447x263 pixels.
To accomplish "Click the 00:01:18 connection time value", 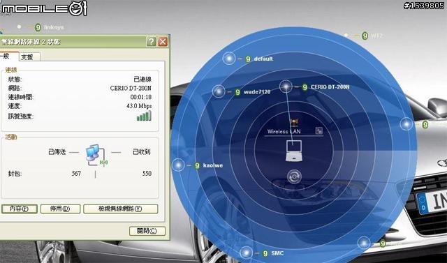I will [x=141, y=97].
